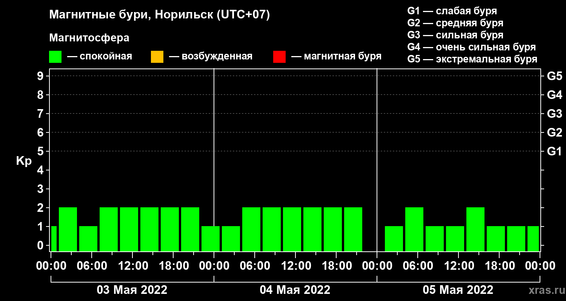Click the right axis label G1
The width and height of the screenshot is (566, 301).
click(555, 151)
